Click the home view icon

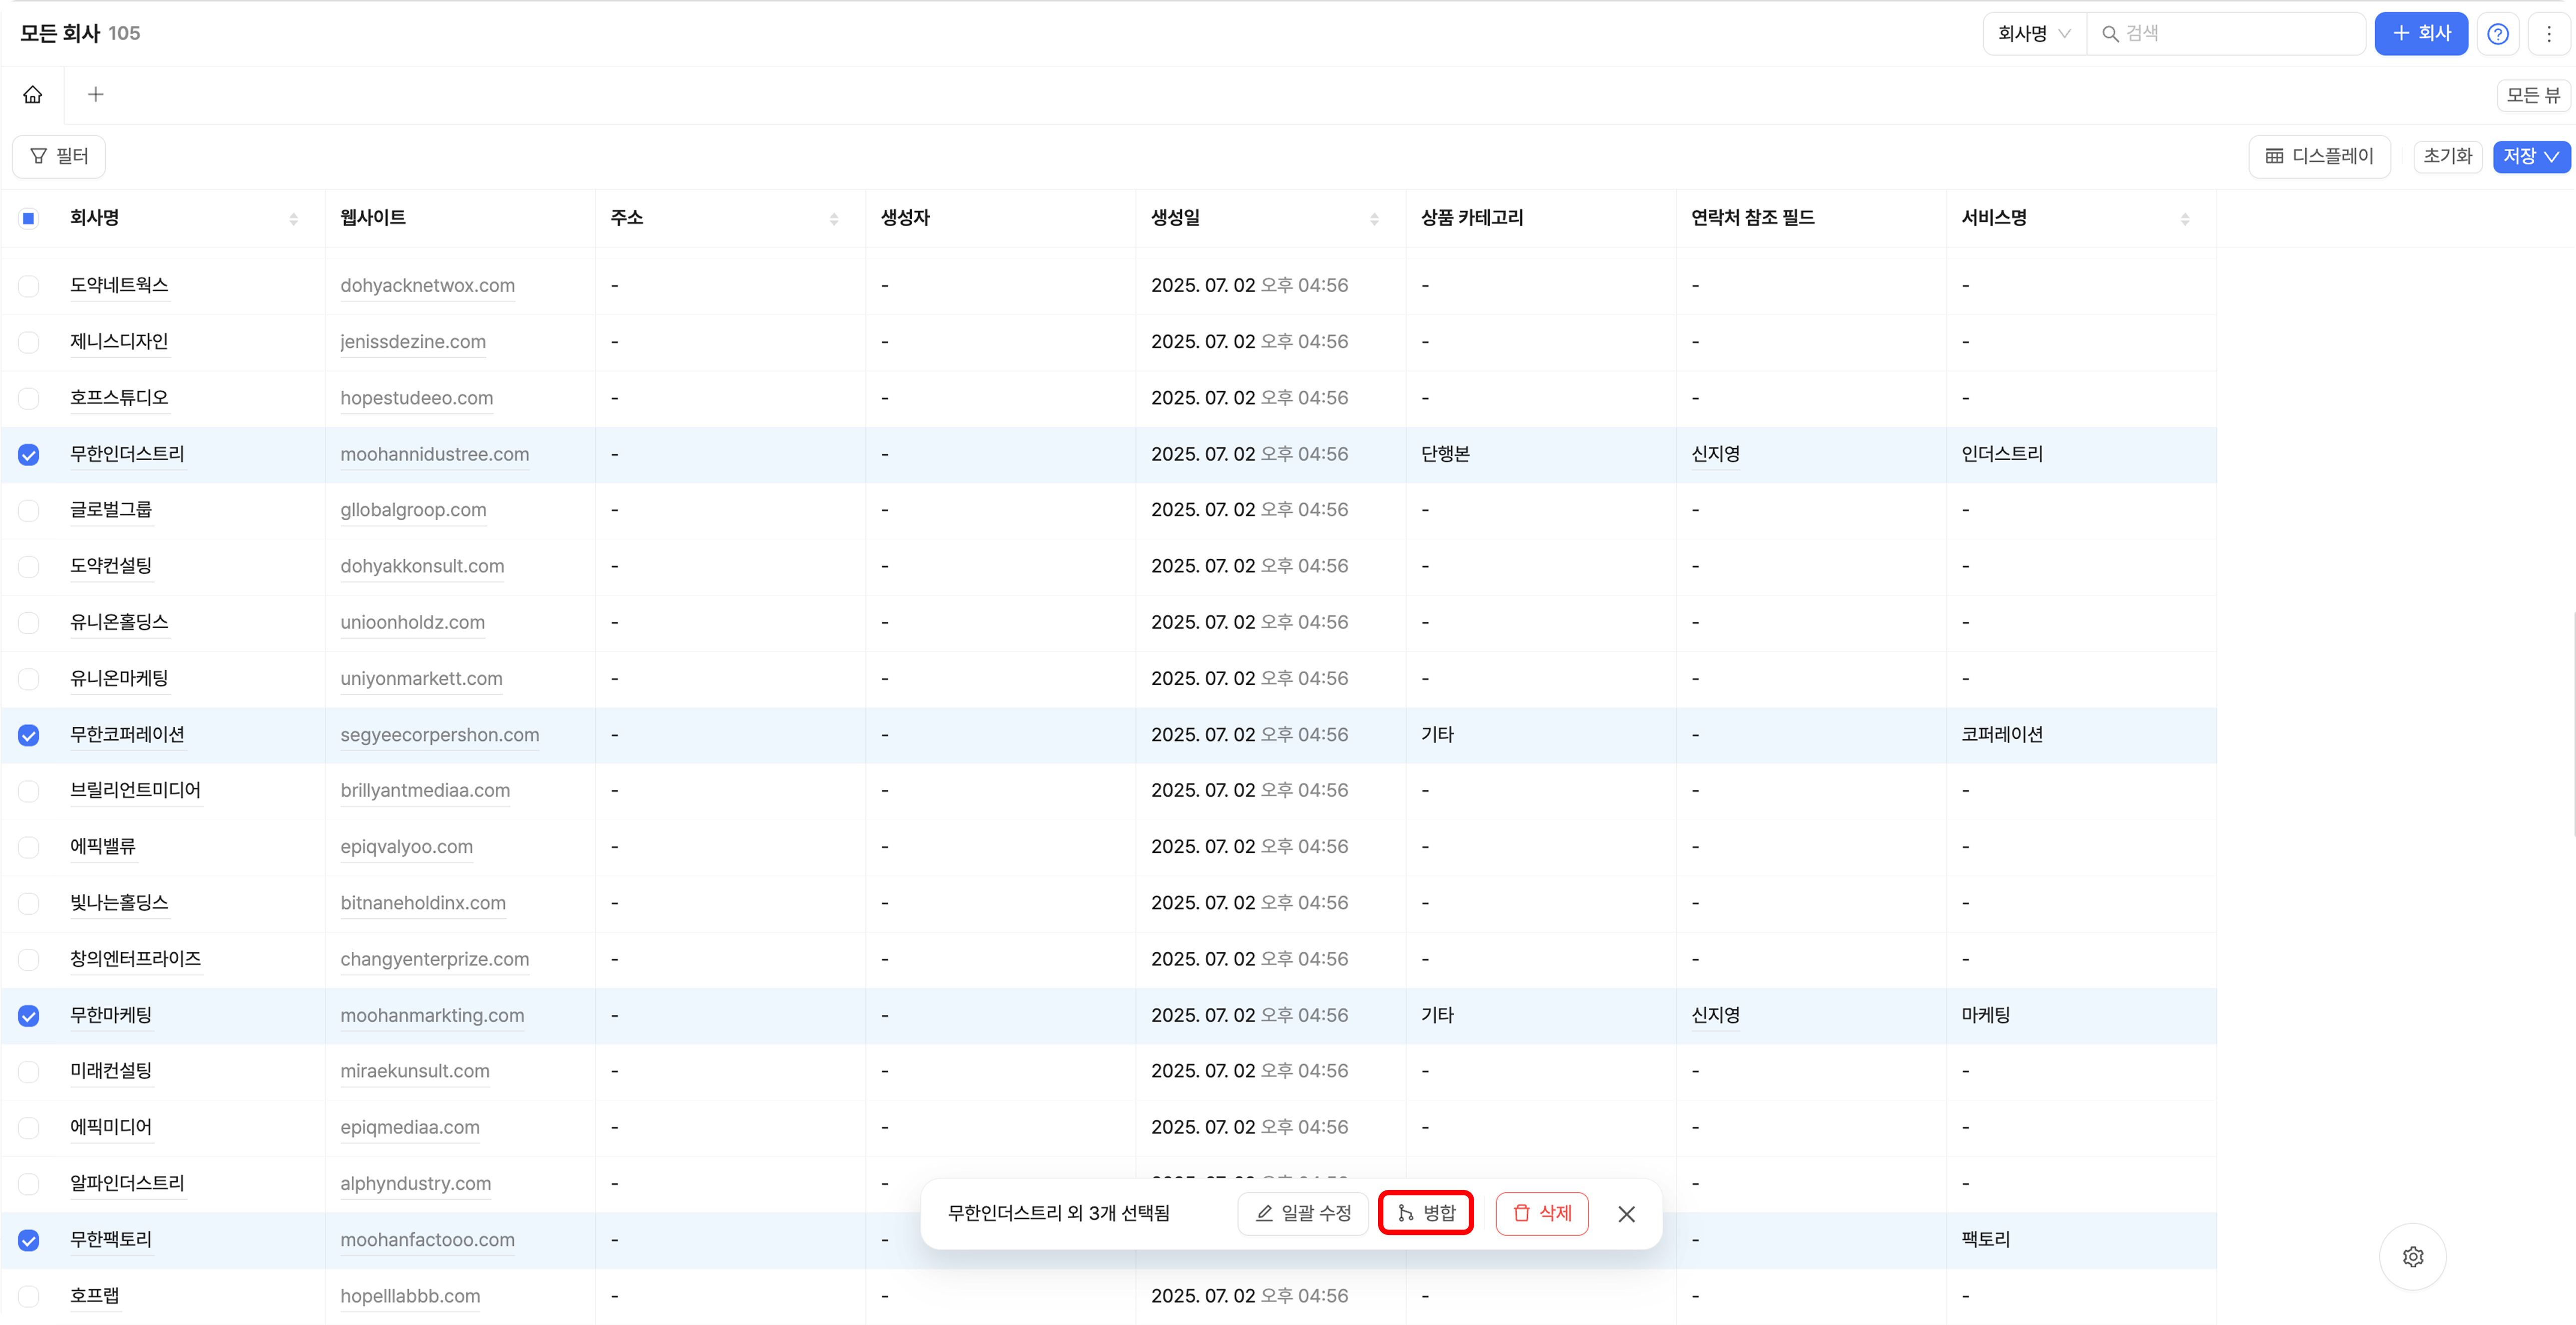point(33,95)
